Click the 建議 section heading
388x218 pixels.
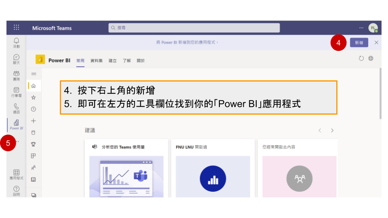(x=90, y=130)
